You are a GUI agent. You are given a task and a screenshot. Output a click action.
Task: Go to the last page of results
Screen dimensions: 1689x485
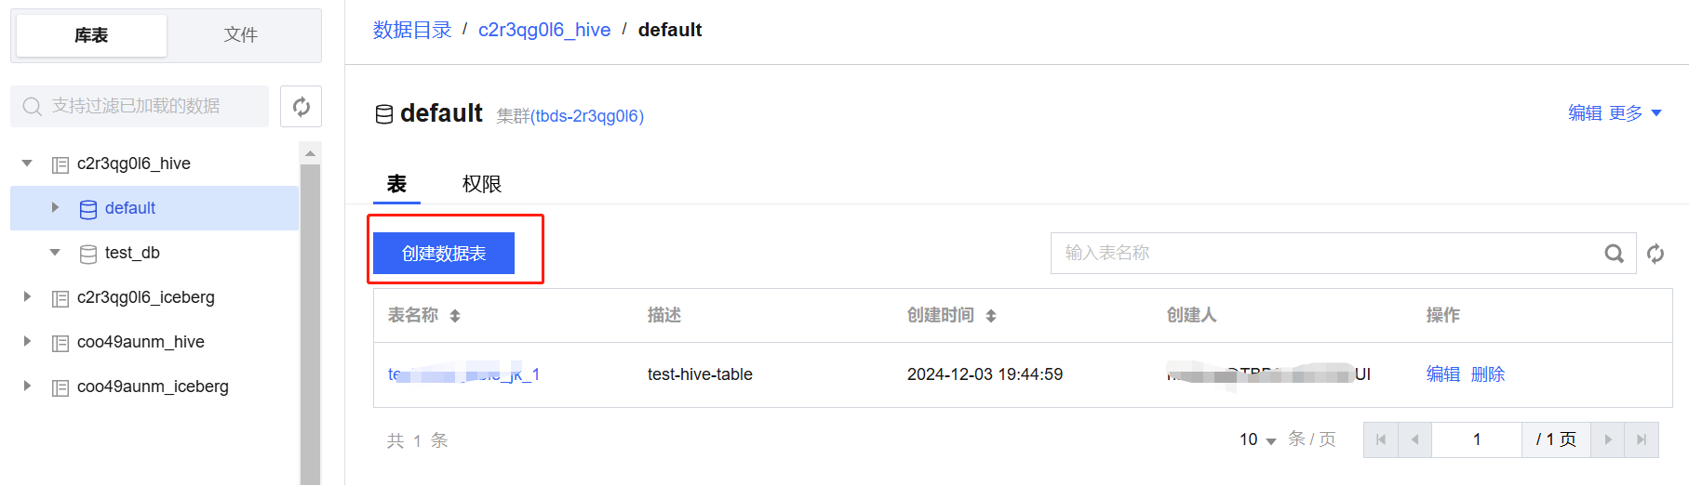pyautogui.click(x=1642, y=439)
